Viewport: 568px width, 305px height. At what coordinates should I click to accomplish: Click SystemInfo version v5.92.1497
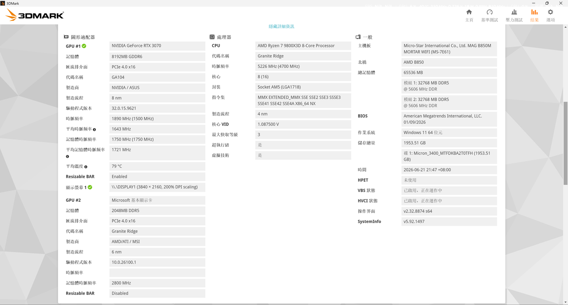[x=449, y=222]
